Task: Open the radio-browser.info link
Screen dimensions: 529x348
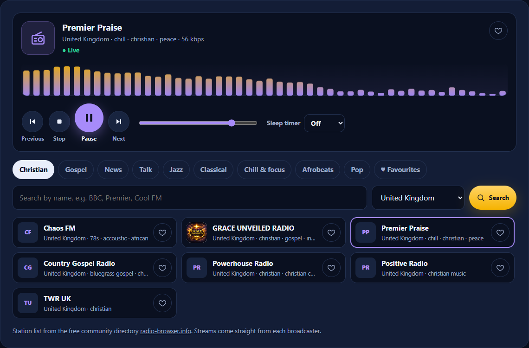Action: [x=166, y=331]
